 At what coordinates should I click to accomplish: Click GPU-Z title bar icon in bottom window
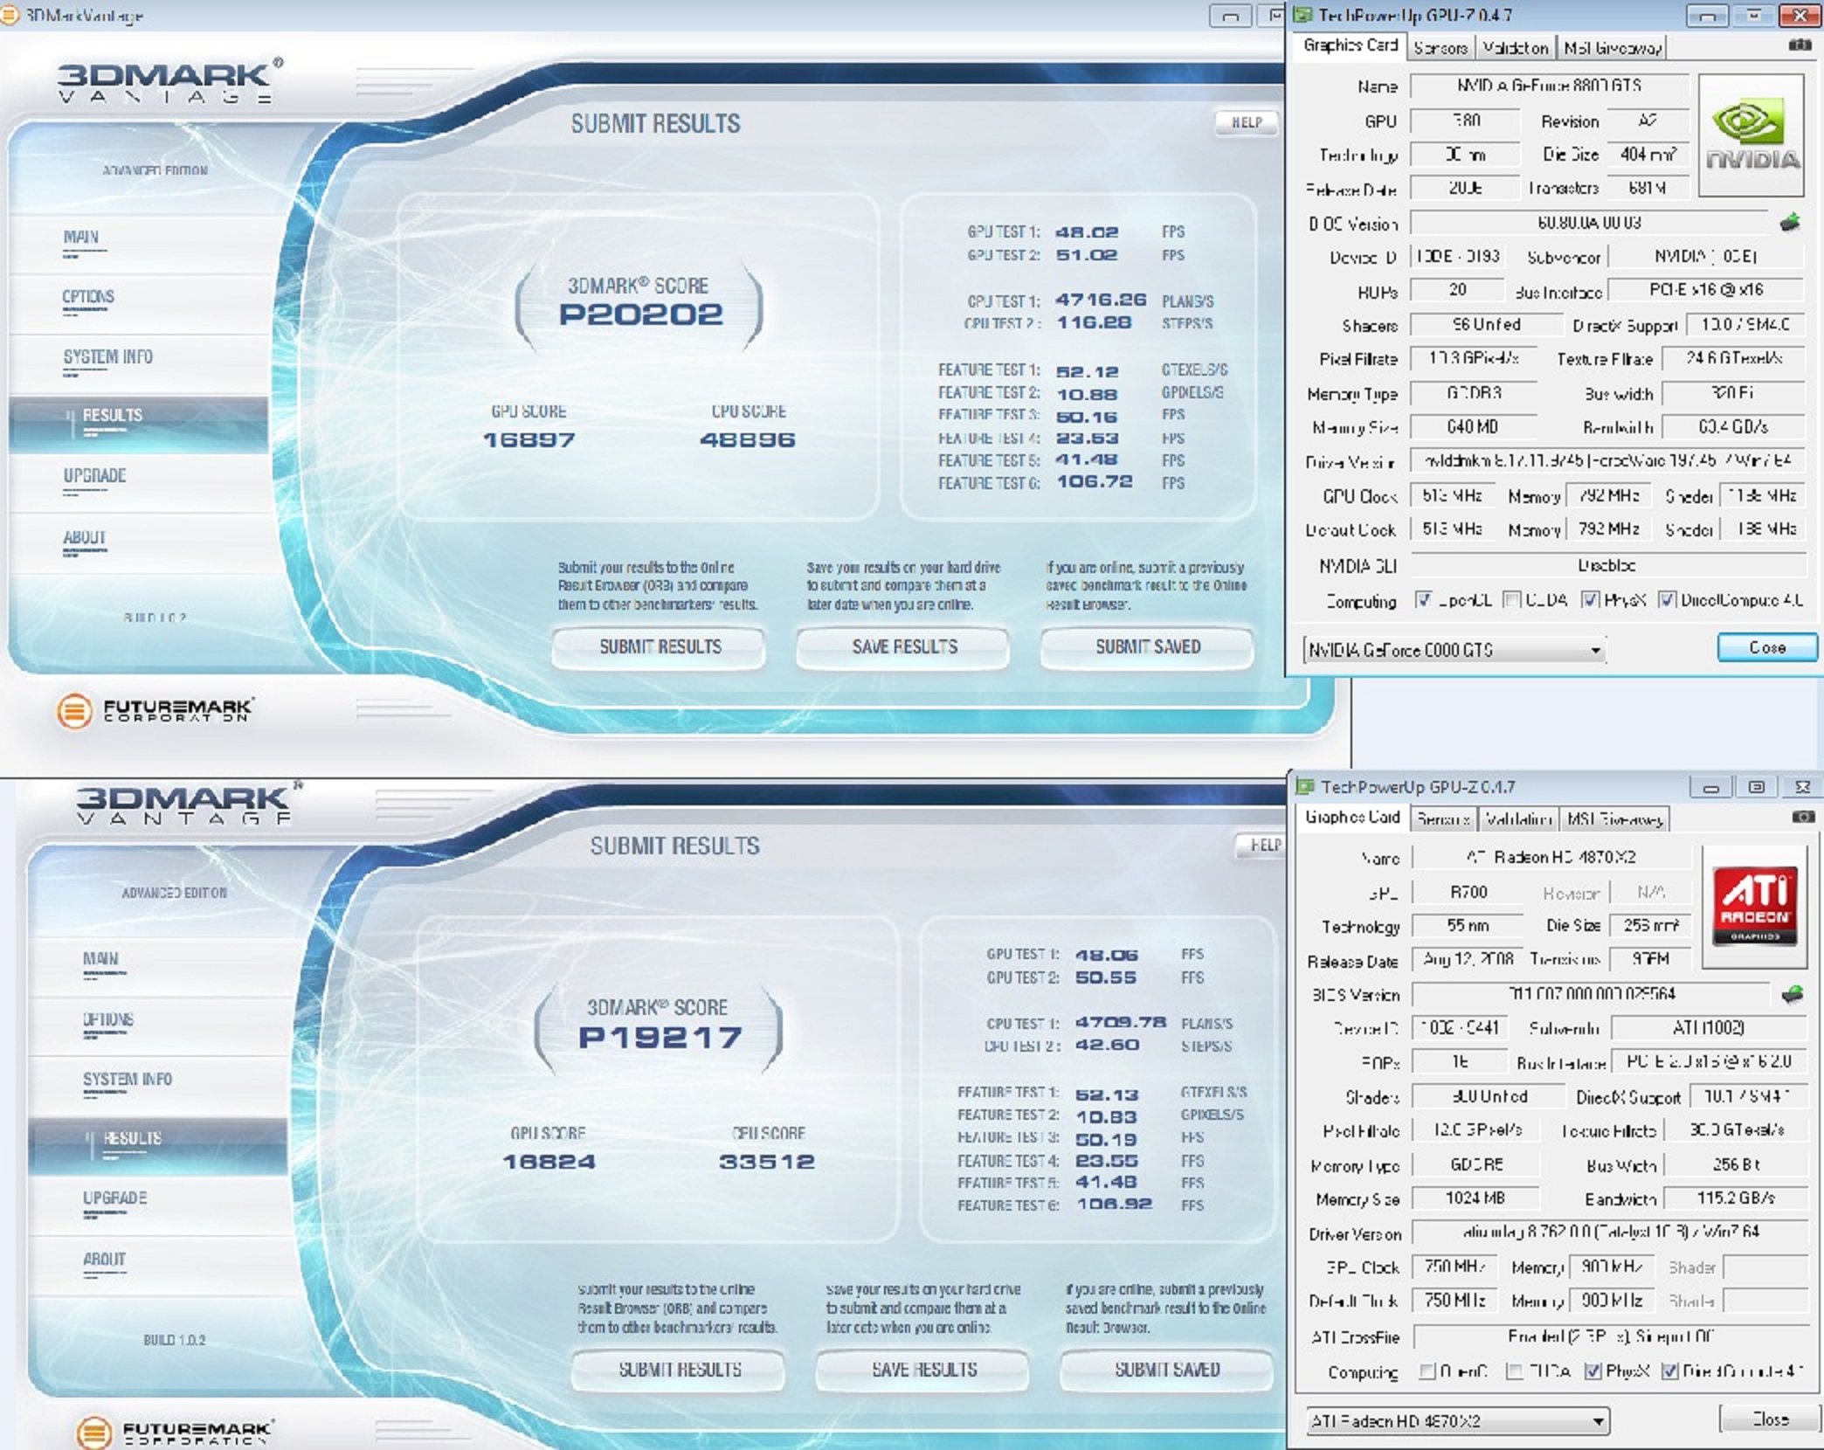[x=1306, y=786]
